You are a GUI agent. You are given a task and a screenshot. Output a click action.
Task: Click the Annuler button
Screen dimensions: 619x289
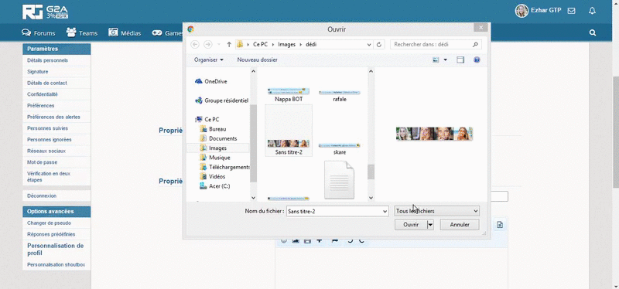click(460, 225)
